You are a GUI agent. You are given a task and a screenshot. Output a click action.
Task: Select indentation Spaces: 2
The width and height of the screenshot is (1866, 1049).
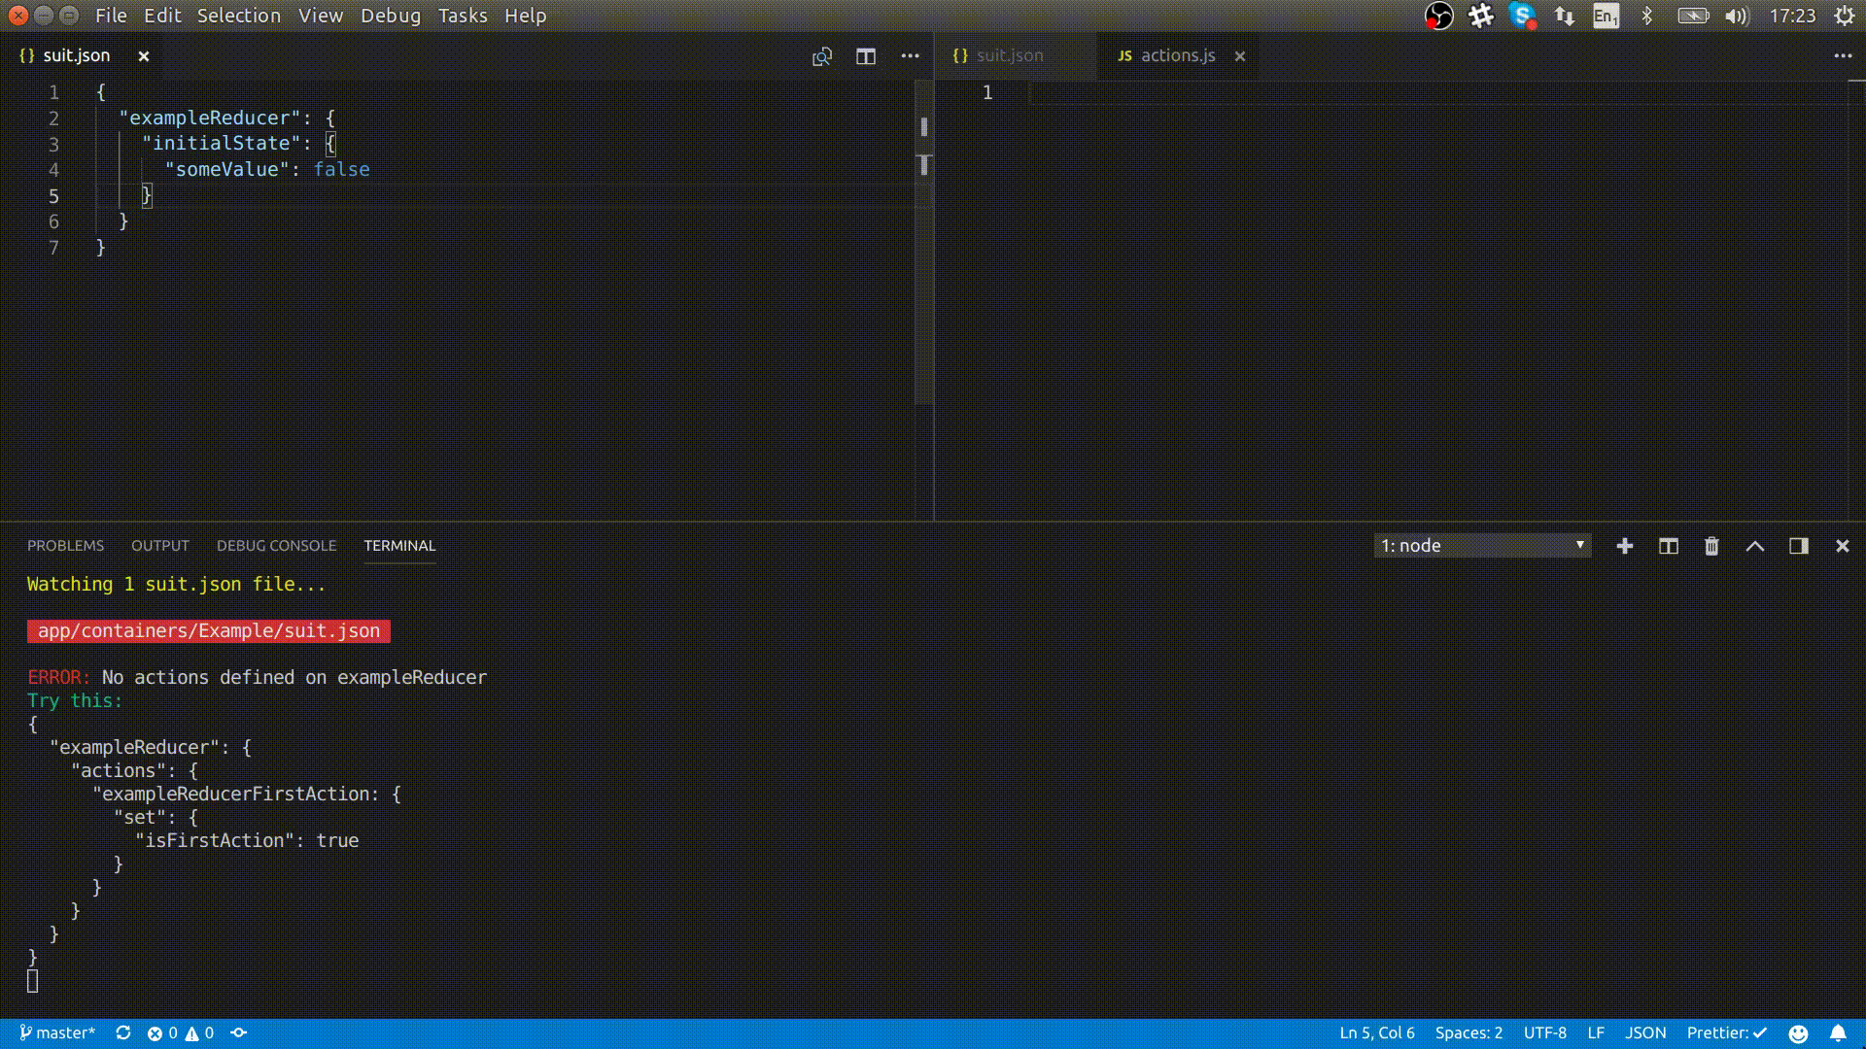coord(1469,1032)
